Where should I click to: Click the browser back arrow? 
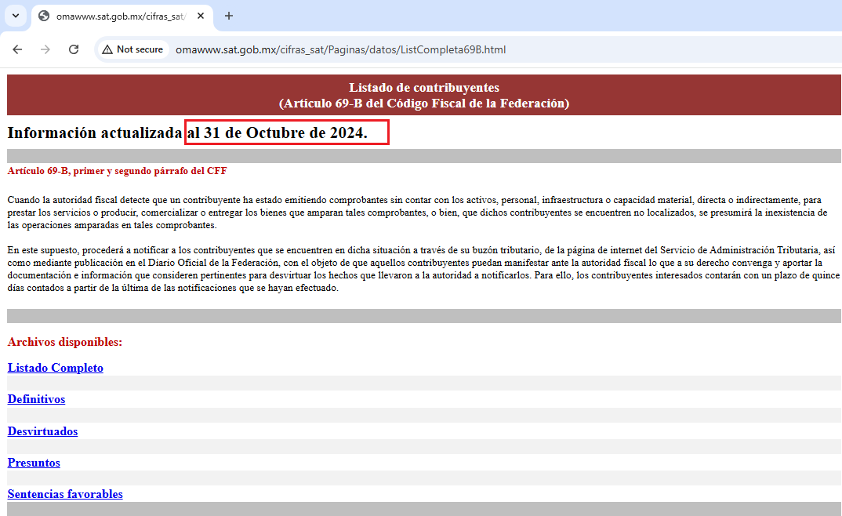(17, 49)
